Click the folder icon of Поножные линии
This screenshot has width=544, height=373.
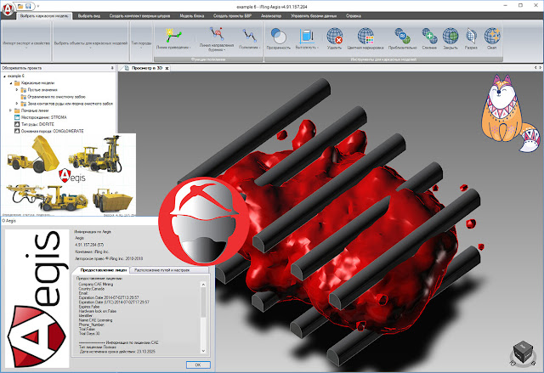[x=17, y=110]
